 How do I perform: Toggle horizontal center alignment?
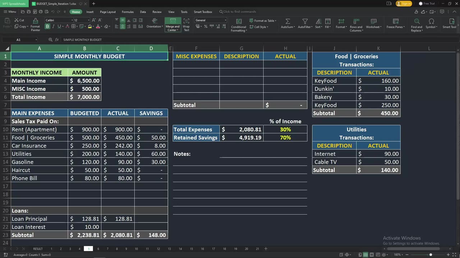(x=123, y=27)
